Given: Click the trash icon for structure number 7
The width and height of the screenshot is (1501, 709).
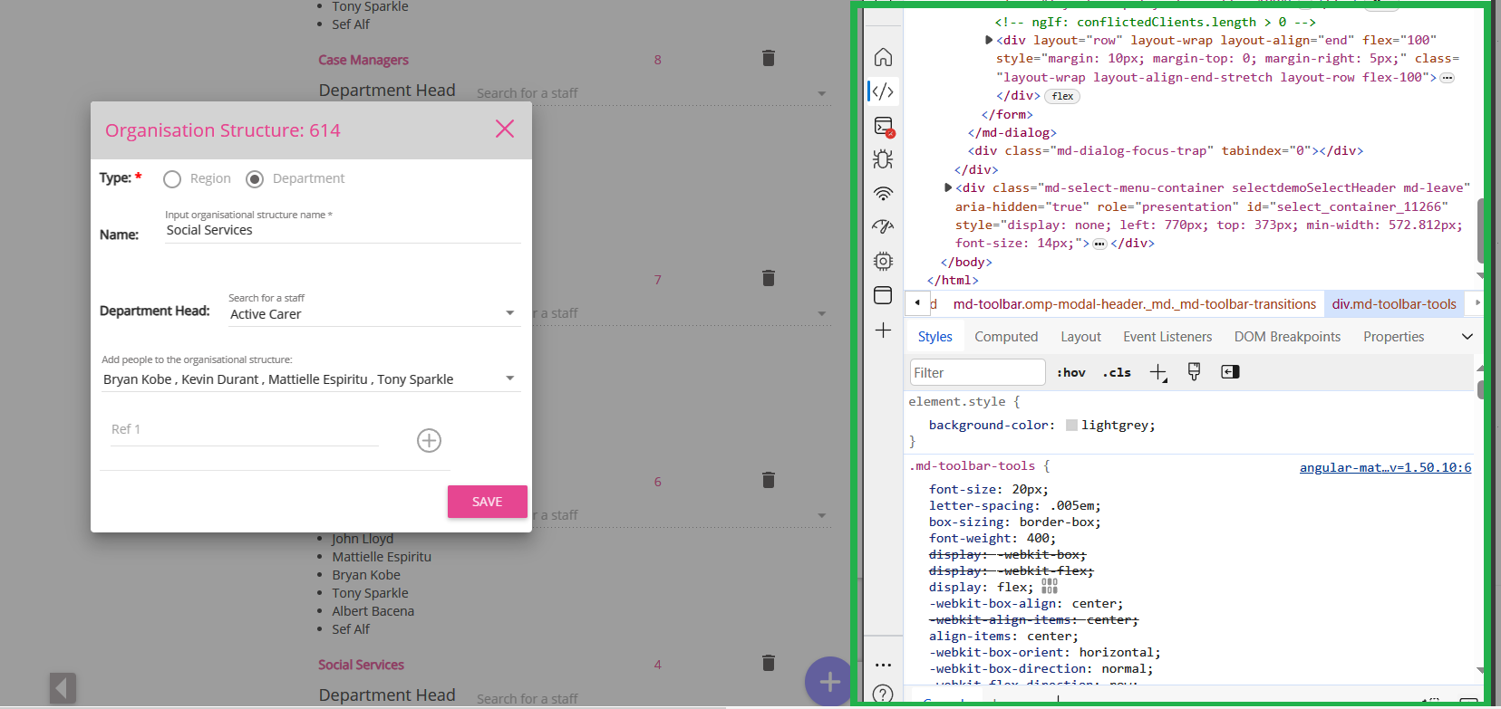Looking at the screenshot, I should pos(769,278).
